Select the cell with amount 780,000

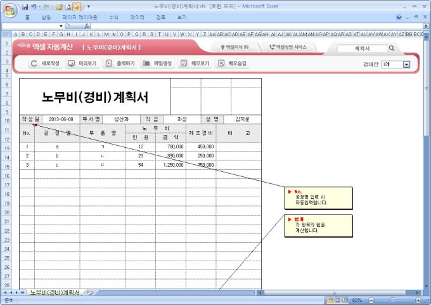[170, 146]
